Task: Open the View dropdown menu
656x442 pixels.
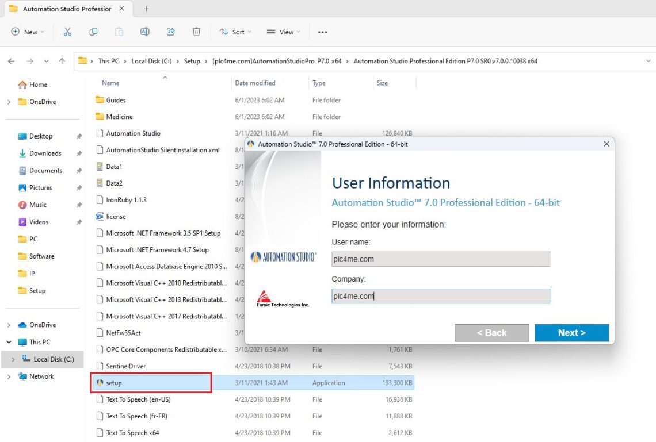Action: pos(284,32)
